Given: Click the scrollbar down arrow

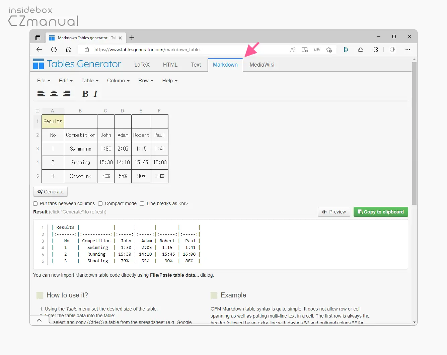Looking at the screenshot, I should tap(415, 323).
